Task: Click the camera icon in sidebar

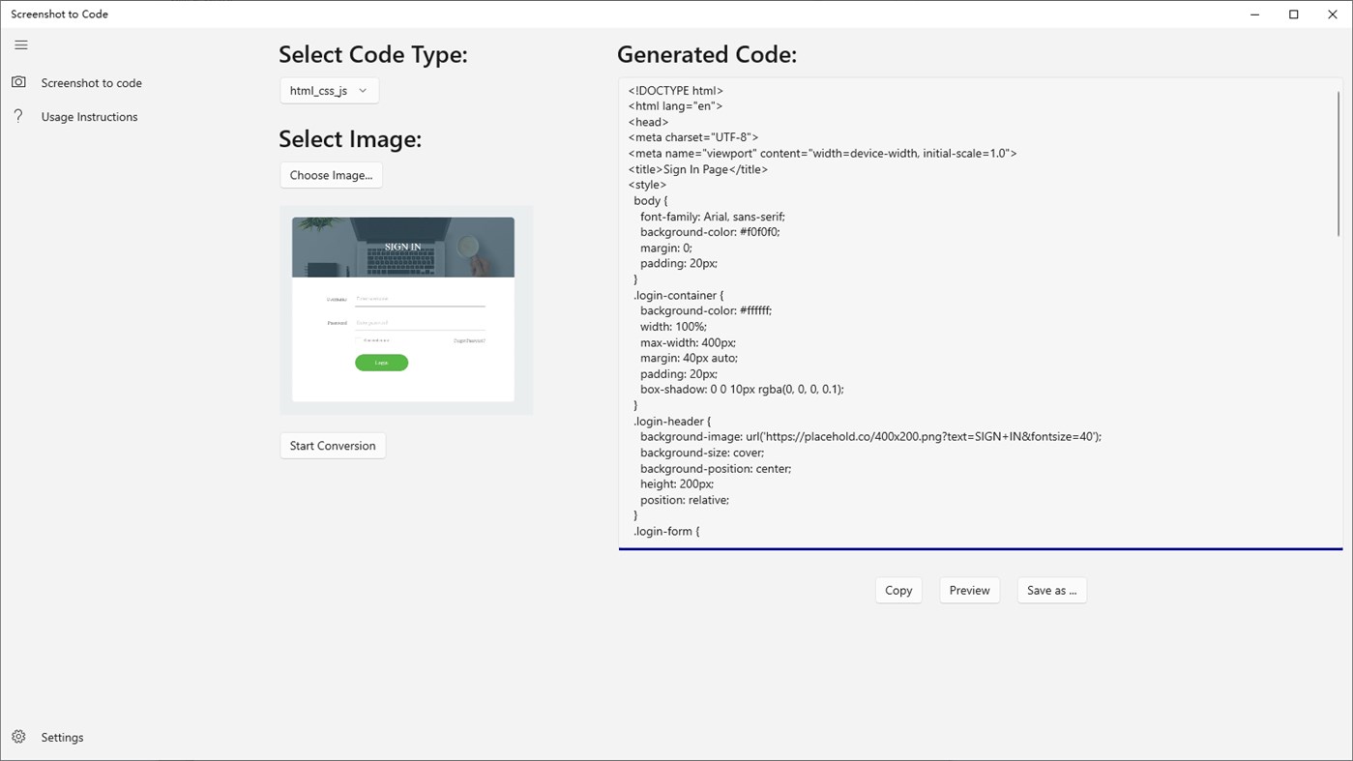Action: [18, 82]
